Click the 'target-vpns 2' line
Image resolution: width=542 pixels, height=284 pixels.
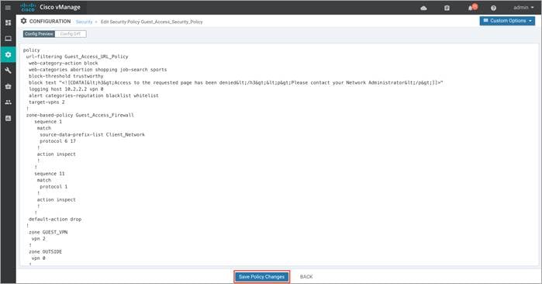(x=47, y=102)
